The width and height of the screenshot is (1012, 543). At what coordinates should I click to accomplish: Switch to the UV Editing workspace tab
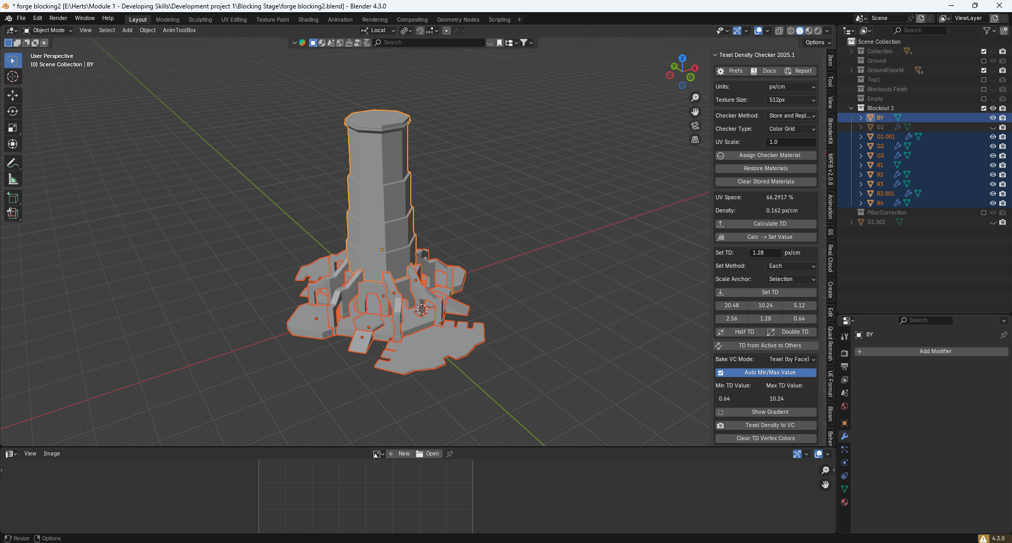(234, 20)
